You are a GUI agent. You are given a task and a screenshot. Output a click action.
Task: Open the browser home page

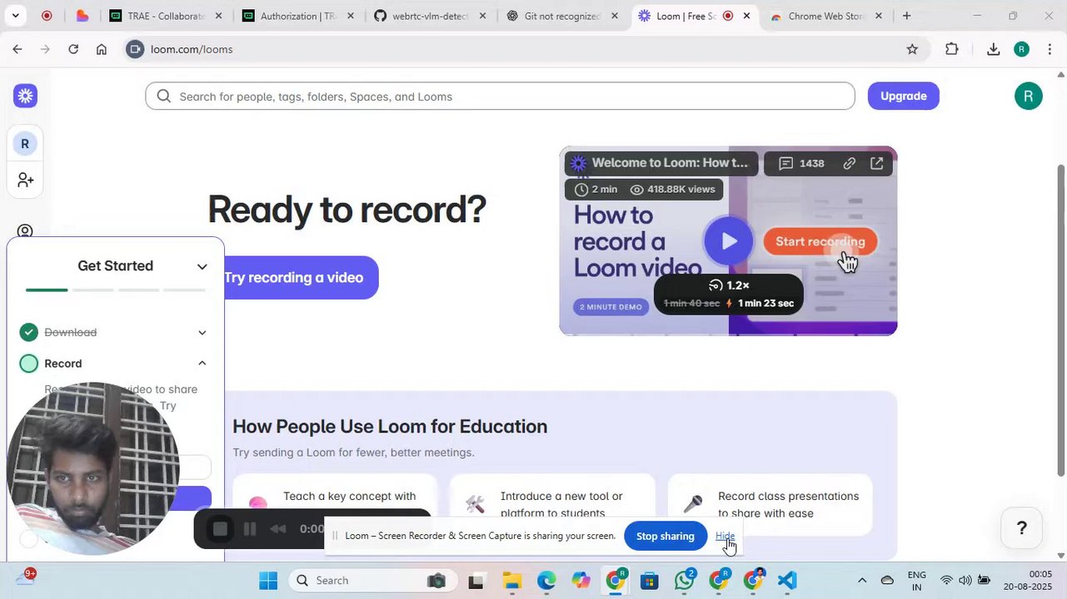coord(102,49)
